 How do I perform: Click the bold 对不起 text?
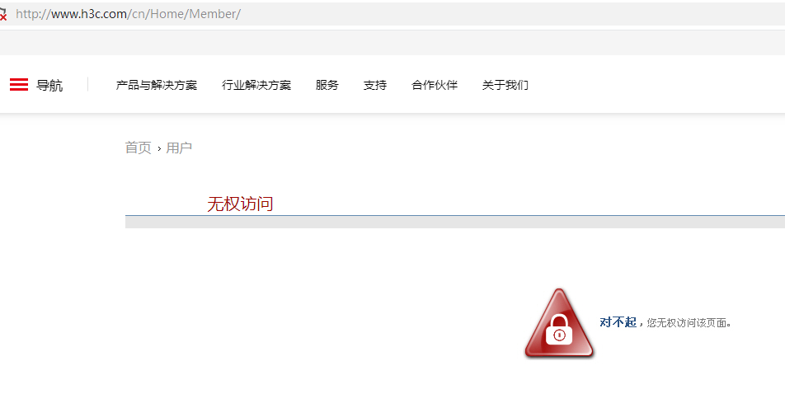(618, 322)
